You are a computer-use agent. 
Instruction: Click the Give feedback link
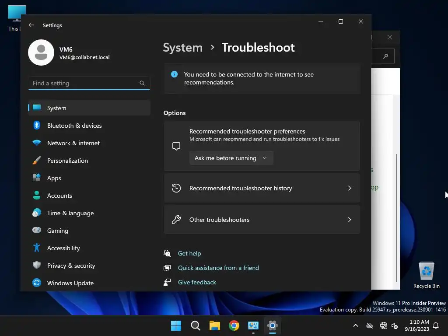pos(197,282)
